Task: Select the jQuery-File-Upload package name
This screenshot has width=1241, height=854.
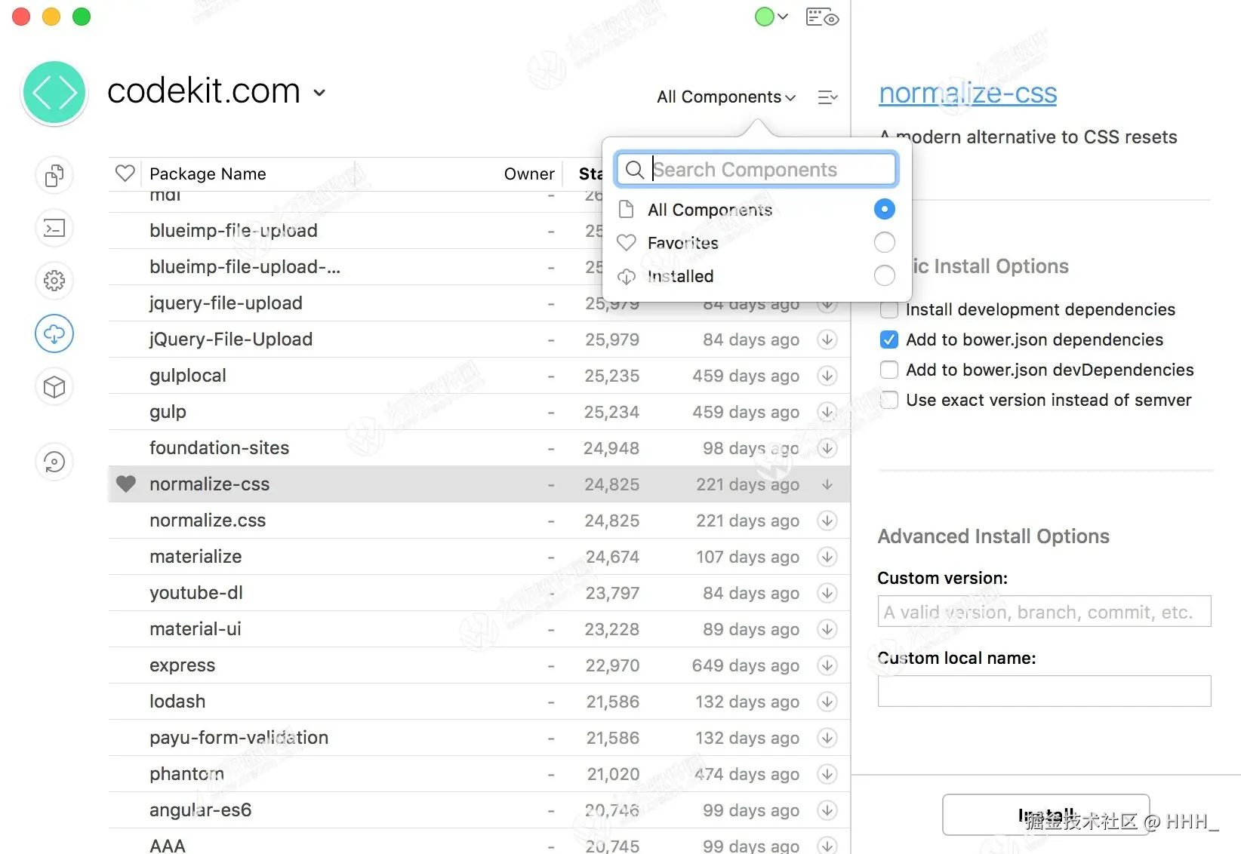Action: coord(231,339)
